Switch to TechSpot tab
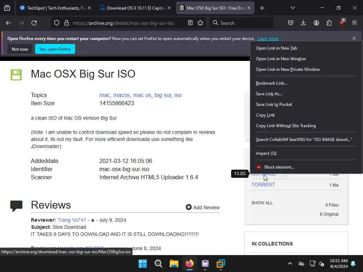Image resolution: width=363 pixels, height=272 pixels. click(x=55, y=8)
